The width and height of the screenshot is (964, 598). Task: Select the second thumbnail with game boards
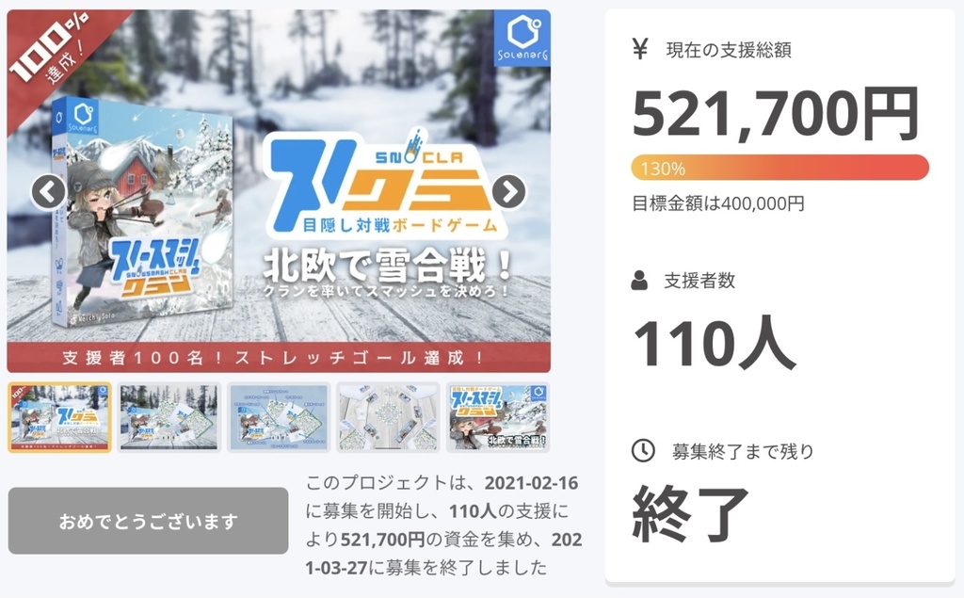coord(169,417)
